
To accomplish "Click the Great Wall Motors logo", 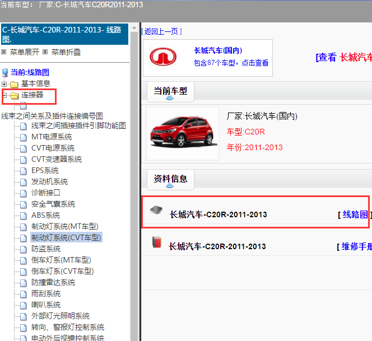I will click(x=163, y=57).
